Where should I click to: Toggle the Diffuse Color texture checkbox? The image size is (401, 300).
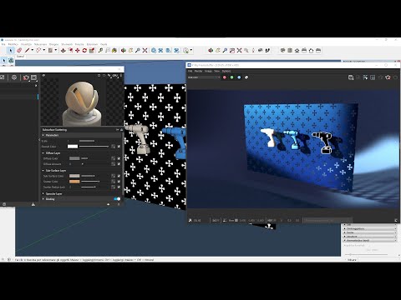pyautogui.click(x=119, y=158)
